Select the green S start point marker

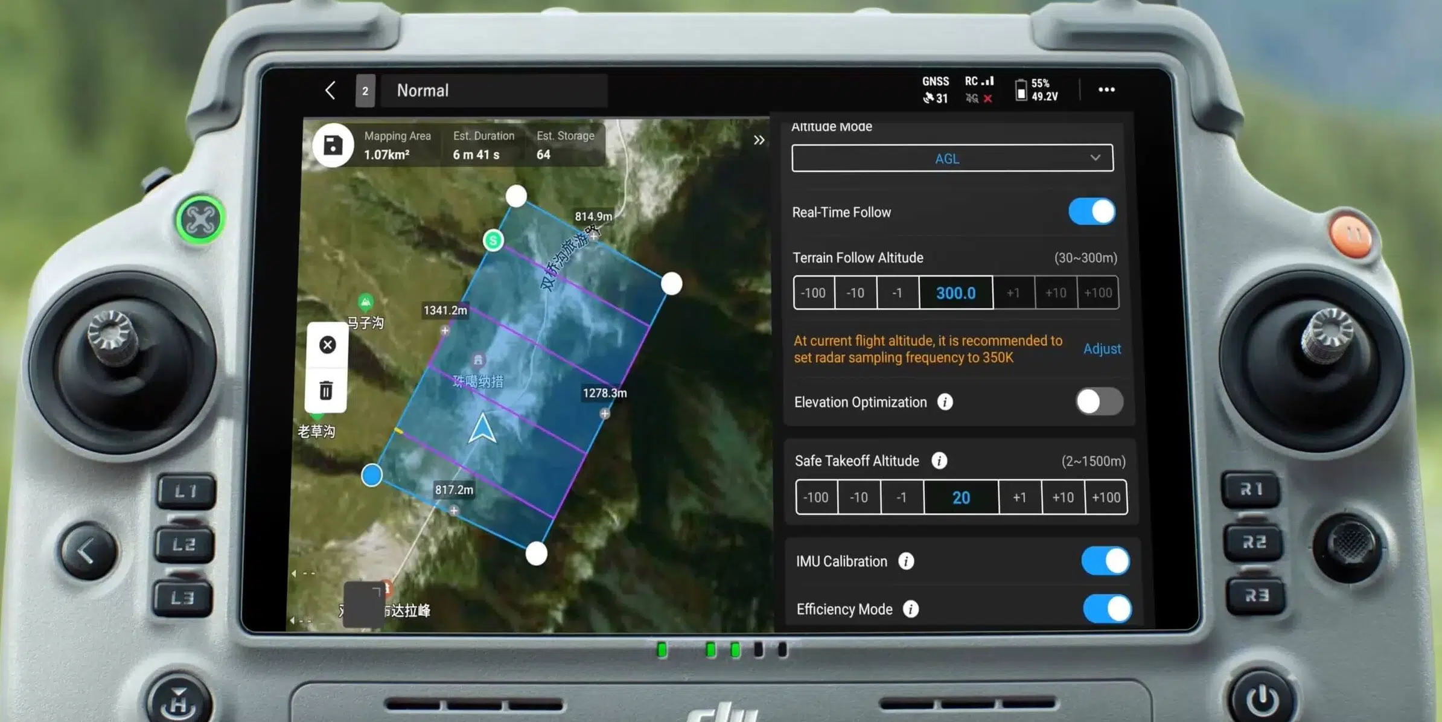tap(493, 240)
